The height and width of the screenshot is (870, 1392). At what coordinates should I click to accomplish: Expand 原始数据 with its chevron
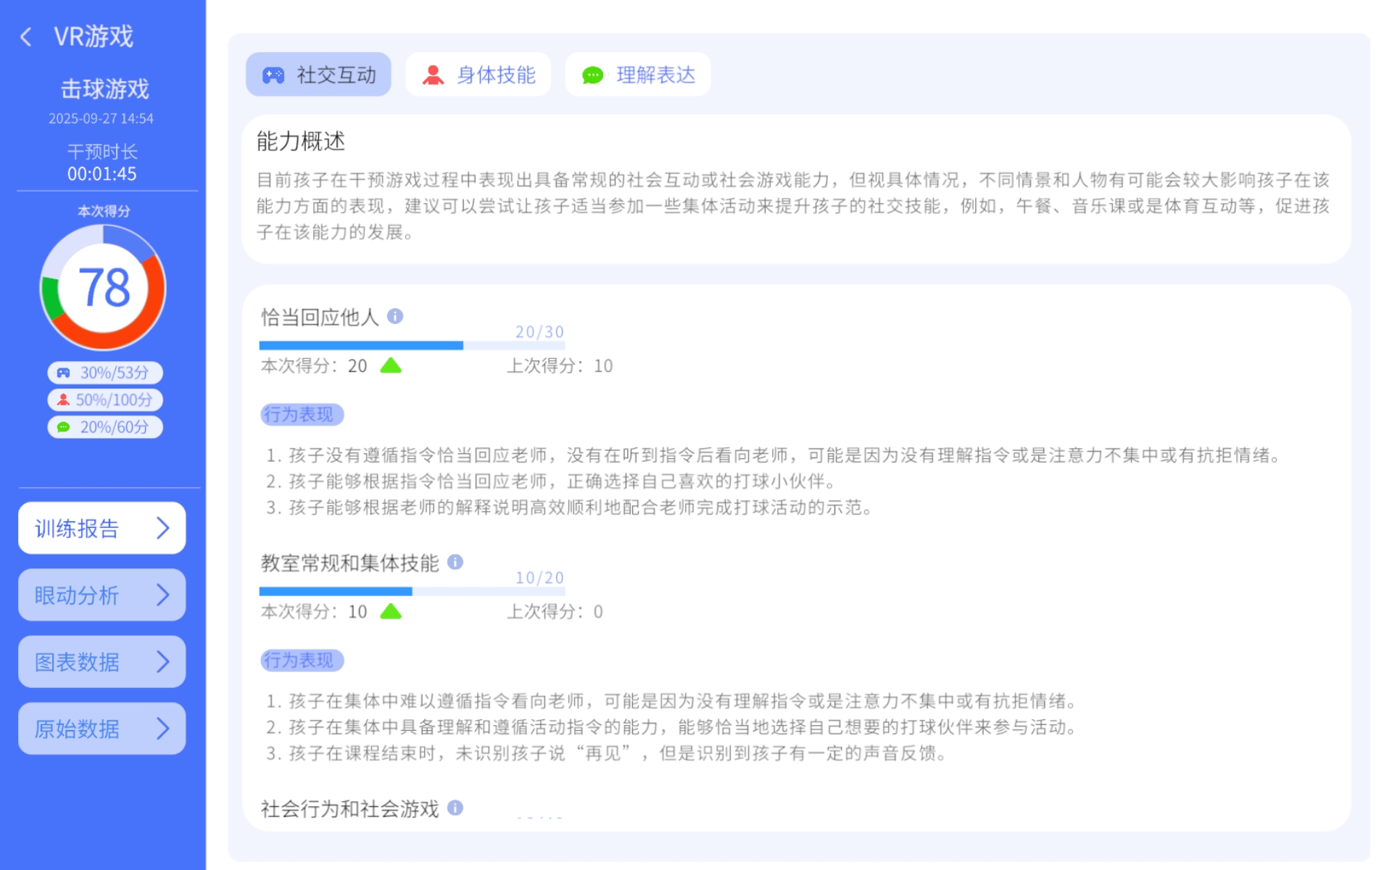click(164, 728)
